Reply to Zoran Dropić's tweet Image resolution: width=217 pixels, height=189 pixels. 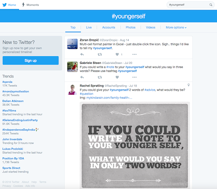(82, 54)
